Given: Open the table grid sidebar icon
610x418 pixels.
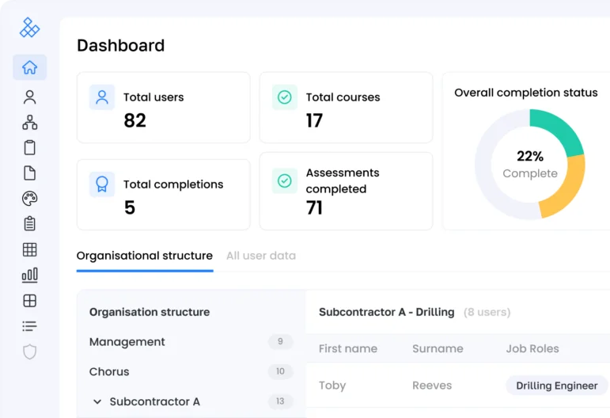Looking at the screenshot, I should (x=29, y=249).
